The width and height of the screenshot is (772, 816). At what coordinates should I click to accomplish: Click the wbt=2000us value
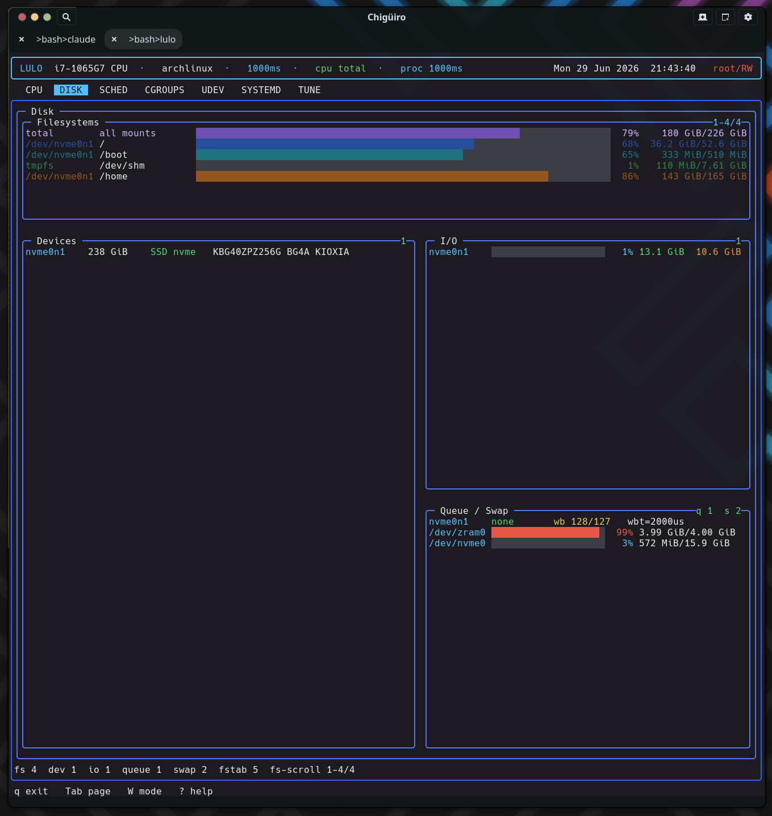pyautogui.click(x=656, y=521)
